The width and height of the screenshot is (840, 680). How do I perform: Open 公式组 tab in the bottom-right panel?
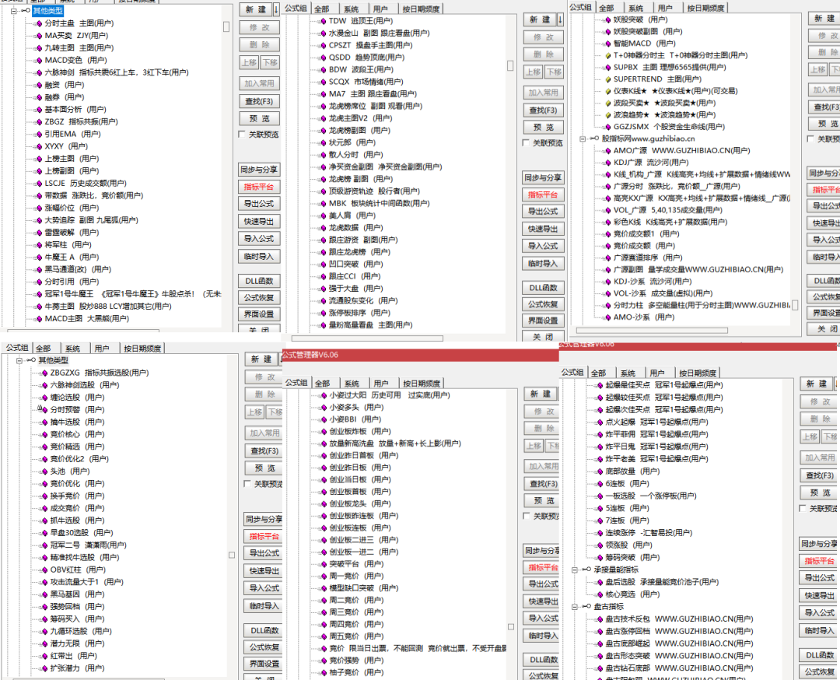tap(572, 373)
